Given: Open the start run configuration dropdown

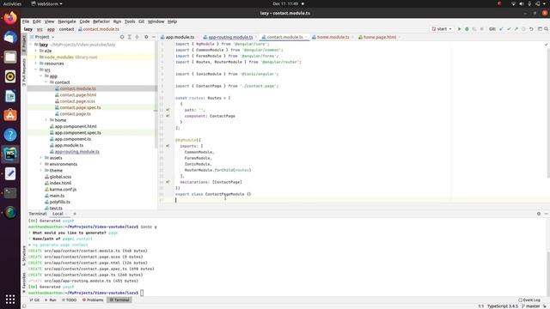Looking at the screenshot, I should click(x=442, y=29).
